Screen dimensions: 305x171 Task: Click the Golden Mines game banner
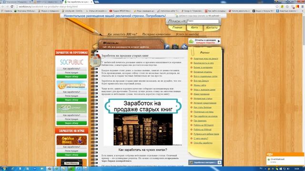tap(71, 140)
